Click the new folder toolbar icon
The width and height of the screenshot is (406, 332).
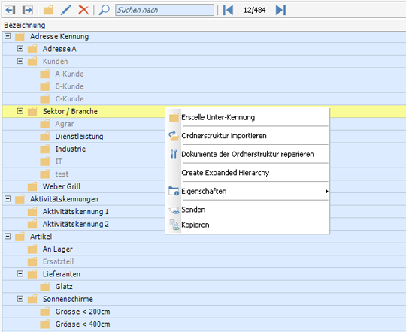pos(48,10)
